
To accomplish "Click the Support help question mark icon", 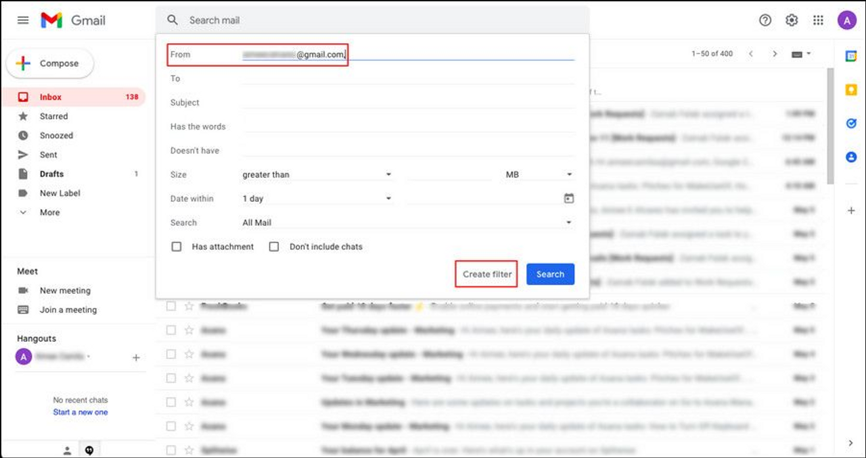I will [765, 20].
